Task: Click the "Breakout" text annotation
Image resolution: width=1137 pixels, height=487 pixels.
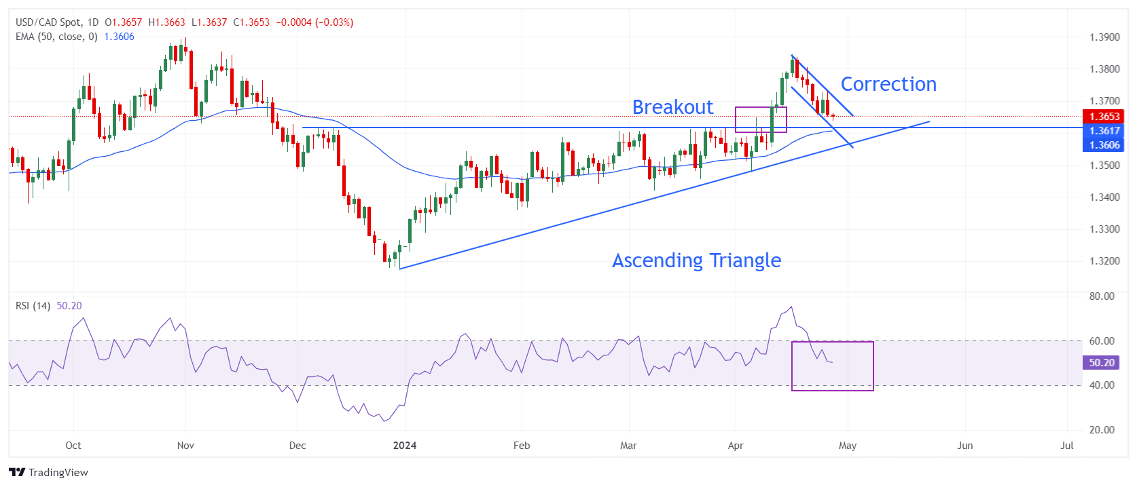Action: coord(672,107)
